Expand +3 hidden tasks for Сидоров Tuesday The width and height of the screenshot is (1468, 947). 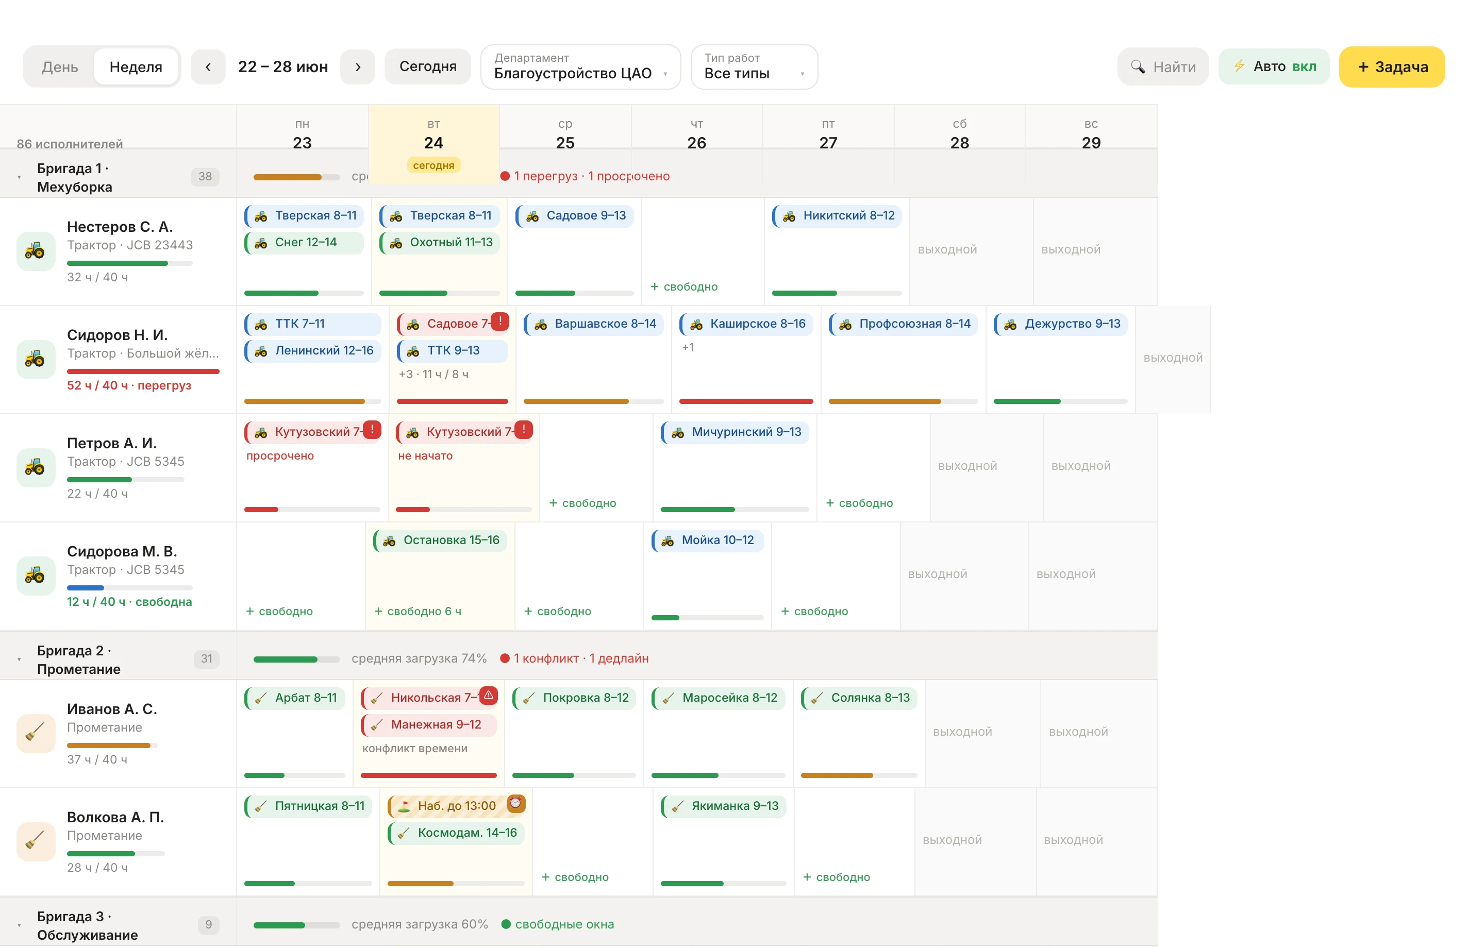[x=433, y=374]
